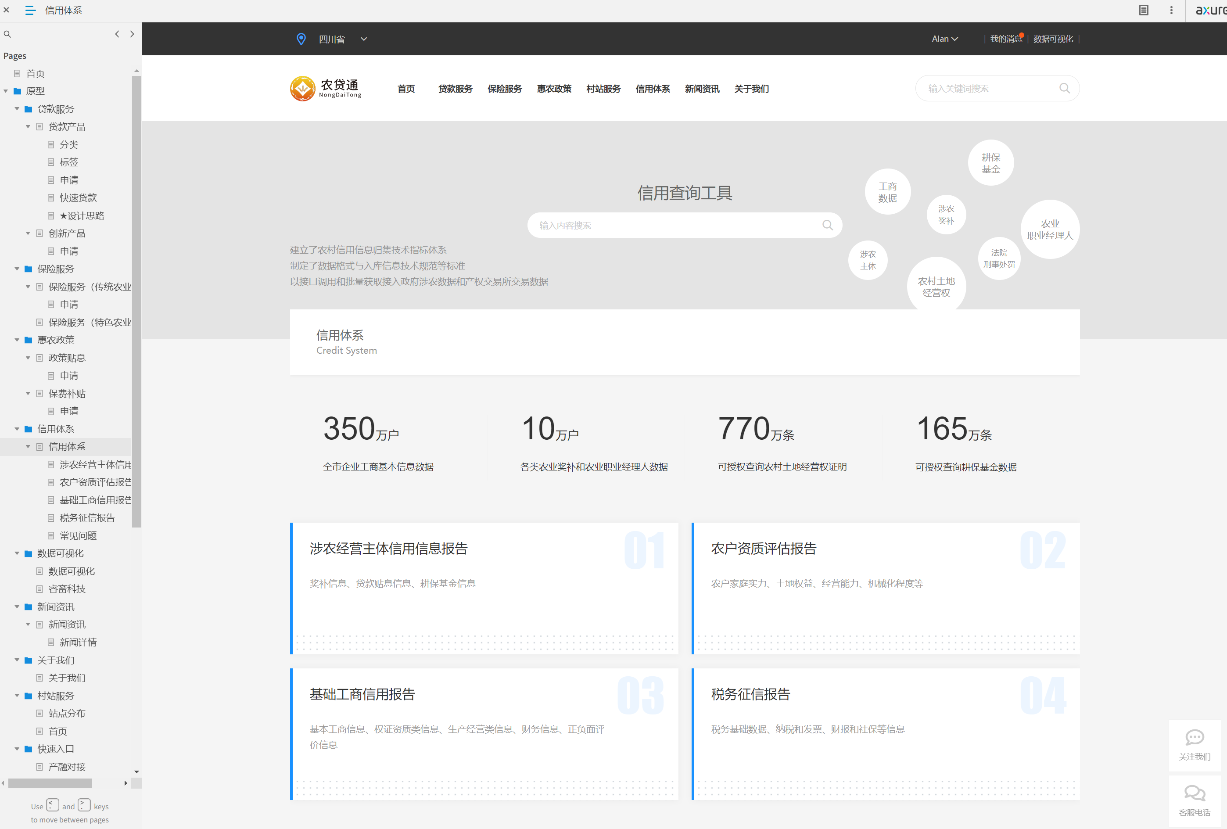This screenshot has width=1227, height=829.
Task: Click the sidebar search magnifier icon
Action: click(x=7, y=34)
